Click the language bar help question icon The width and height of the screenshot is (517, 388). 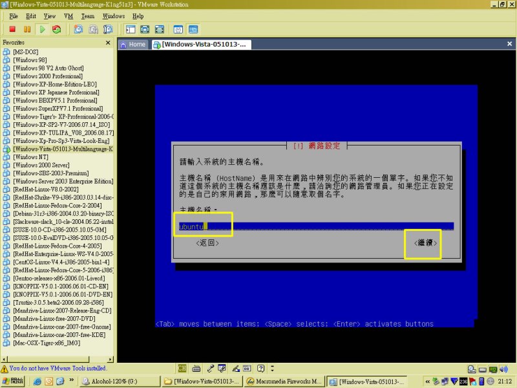261,368
